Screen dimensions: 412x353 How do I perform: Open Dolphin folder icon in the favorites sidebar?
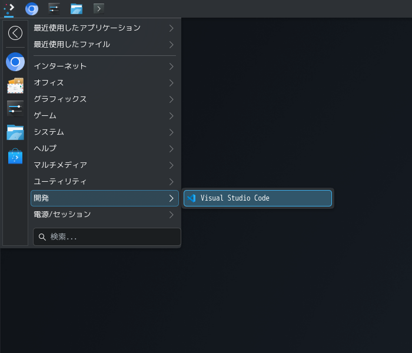click(x=15, y=132)
